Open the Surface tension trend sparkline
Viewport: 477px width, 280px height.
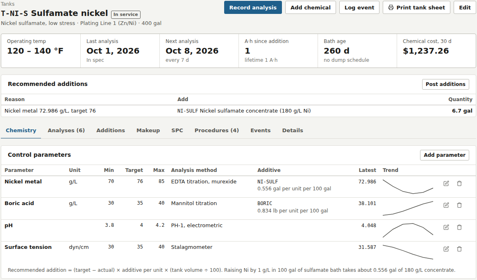click(408, 252)
